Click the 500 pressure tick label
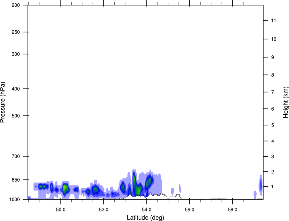 click(x=16, y=116)
